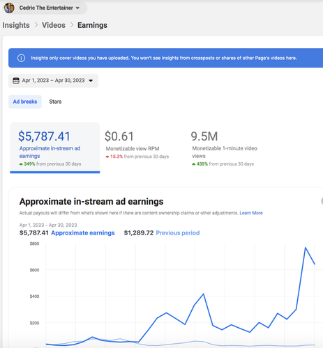Select the 9.5M Monetizable 1-minute video views card
Screen dimensions: 323x348
pos(225,148)
